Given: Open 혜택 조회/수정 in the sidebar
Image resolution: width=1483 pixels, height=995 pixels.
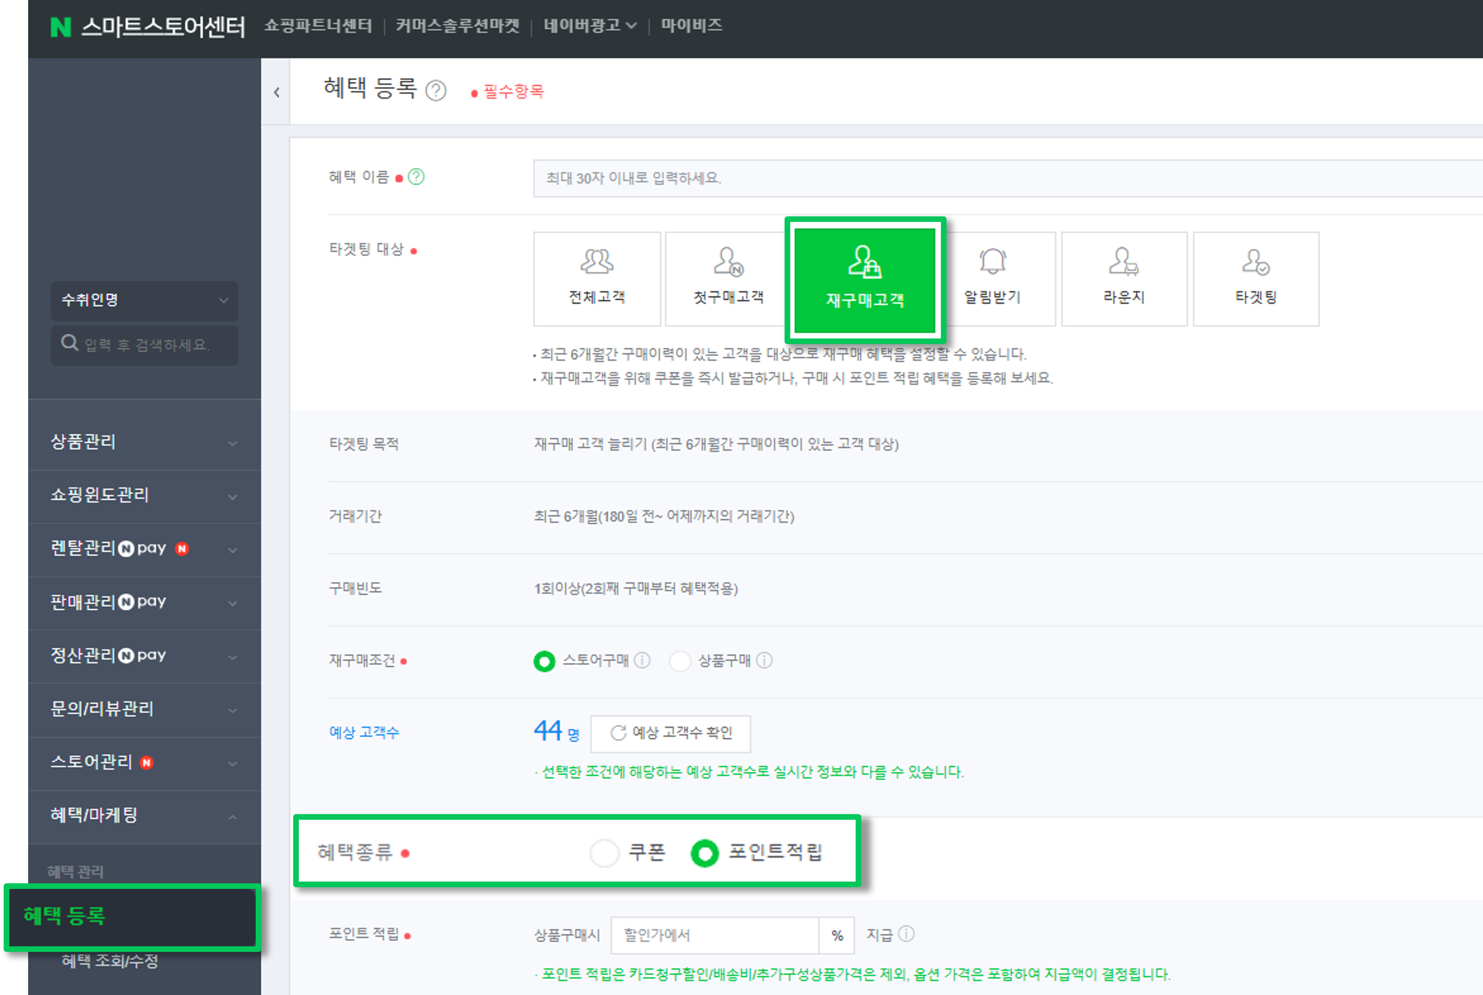Looking at the screenshot, I should pos(110,961).
